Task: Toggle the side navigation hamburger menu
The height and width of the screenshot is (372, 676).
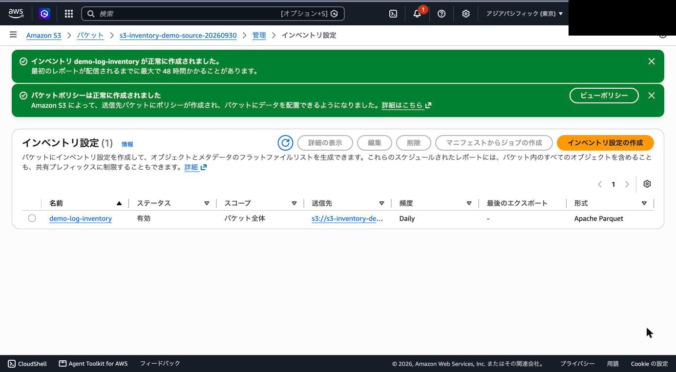Action: click(13, 35)
